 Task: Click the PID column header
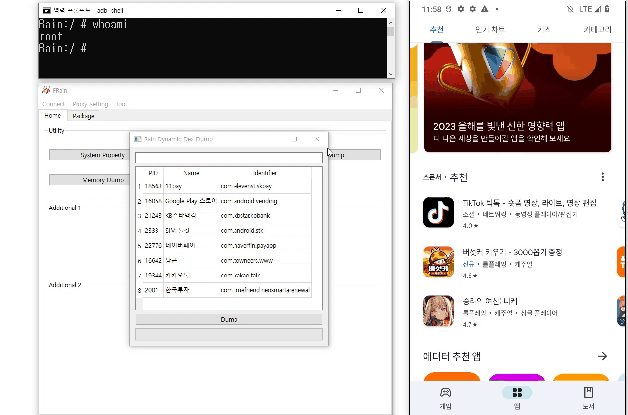pyautogui.click(x=153, y=173)
